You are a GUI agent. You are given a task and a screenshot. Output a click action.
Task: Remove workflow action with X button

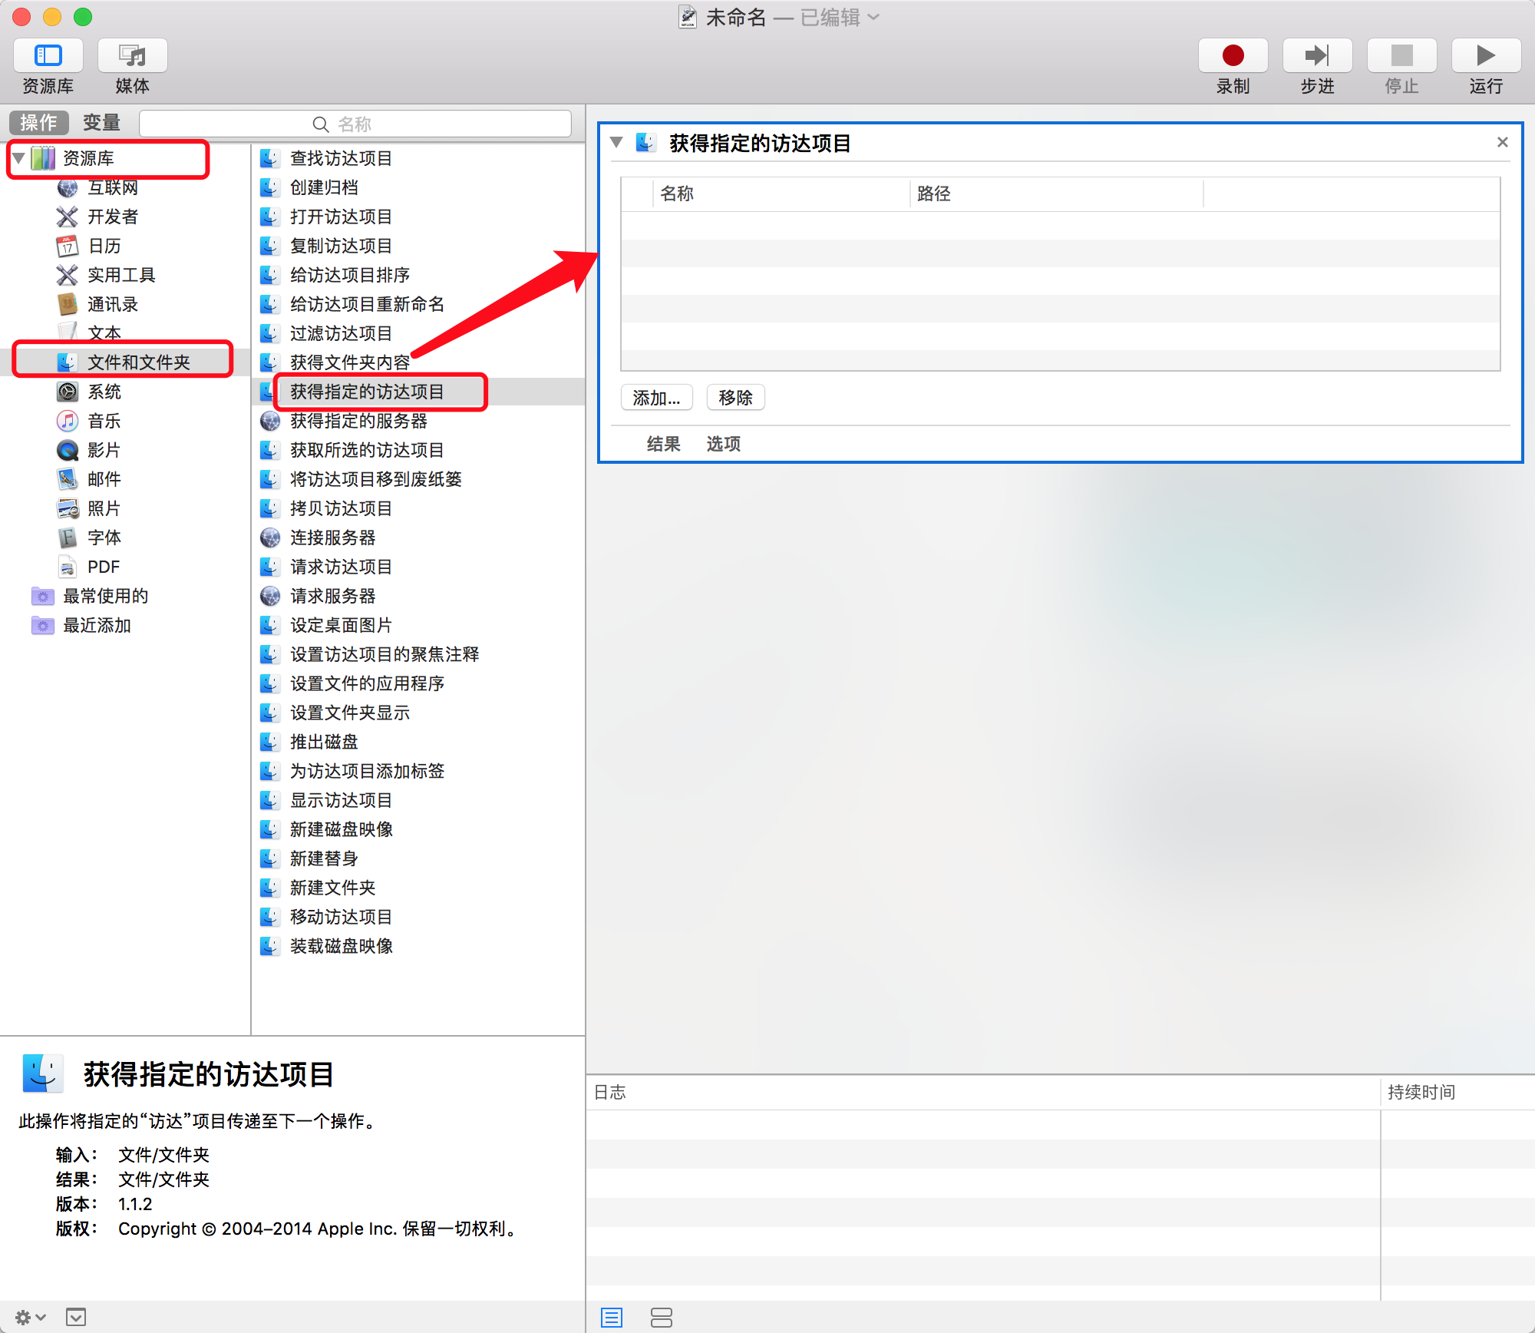[1503, 142]
